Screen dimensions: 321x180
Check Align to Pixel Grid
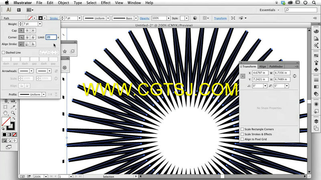click(x=242, y=139)
